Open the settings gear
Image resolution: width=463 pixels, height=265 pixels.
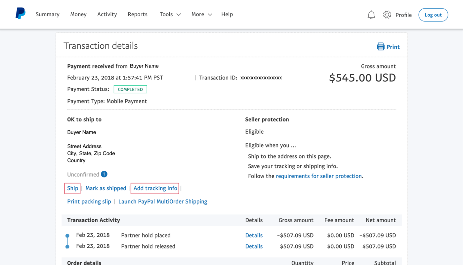[x=387, y=15]
